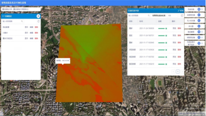This screenshot has width=206, height=116.
Task: Start the 车联网仿真 play icon
Action: tap(199, 15)
